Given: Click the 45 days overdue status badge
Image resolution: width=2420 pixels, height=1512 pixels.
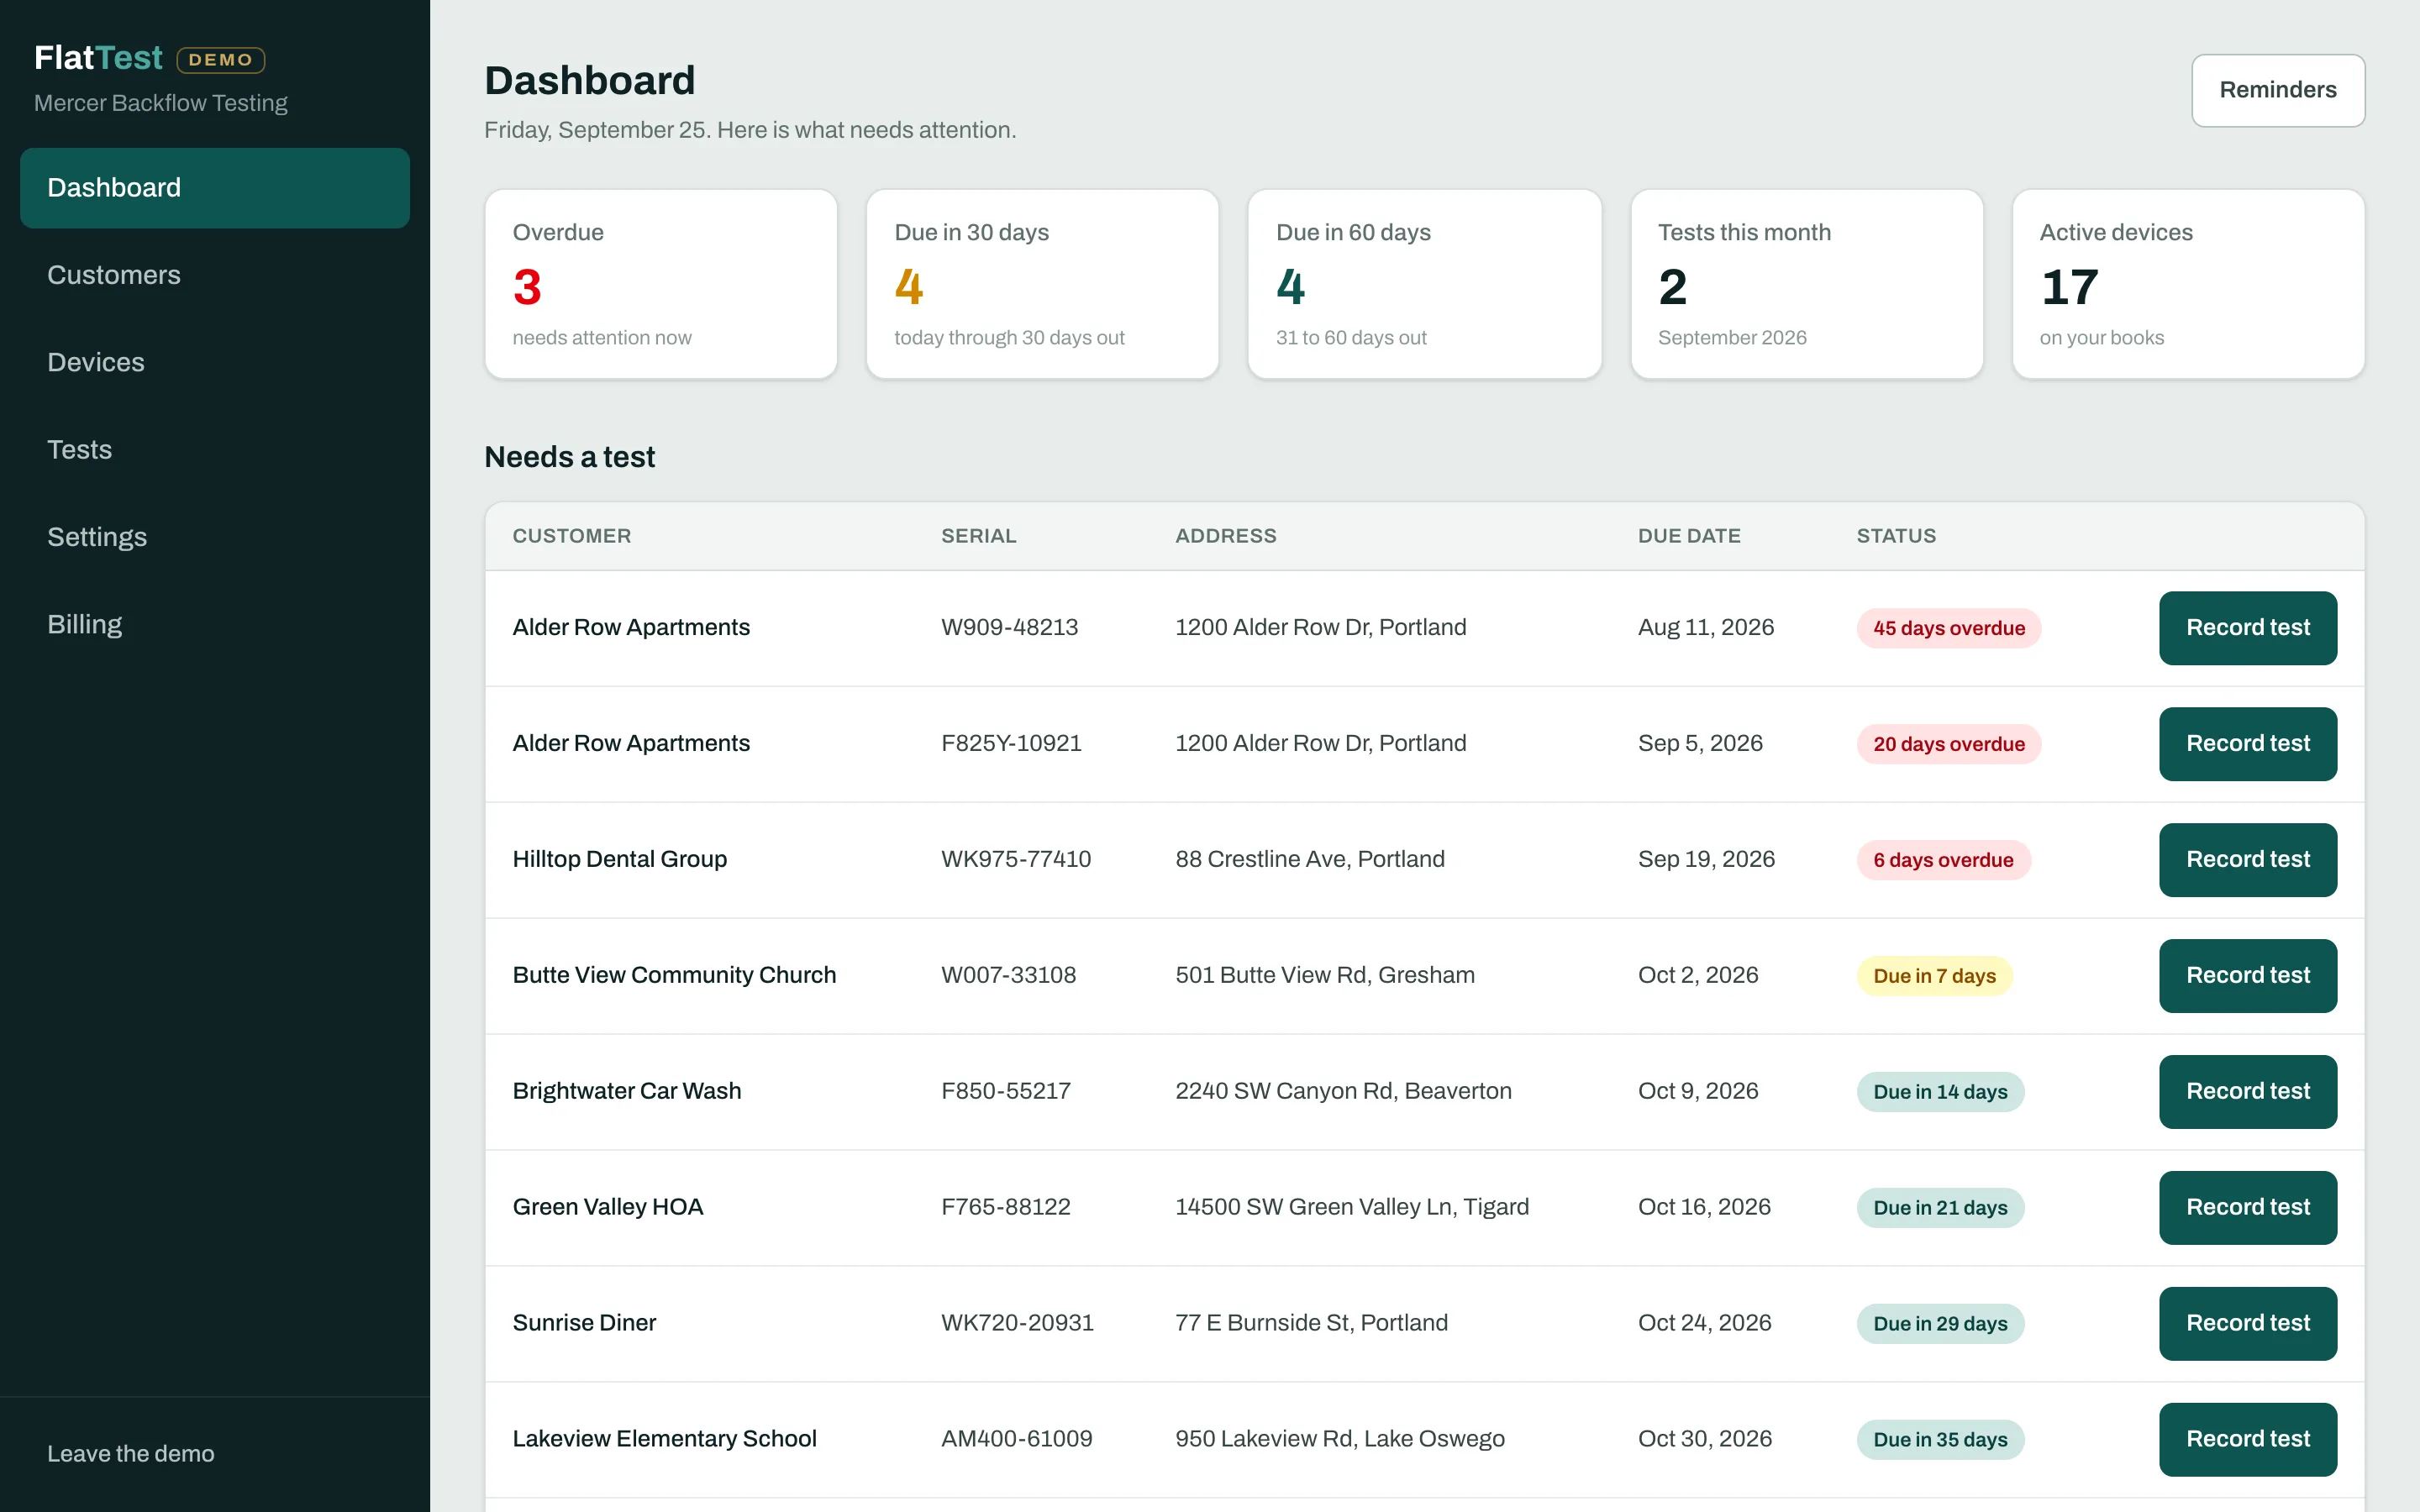Looking at the screenshot, I should pyautogui.click(x=1948, y=628).
